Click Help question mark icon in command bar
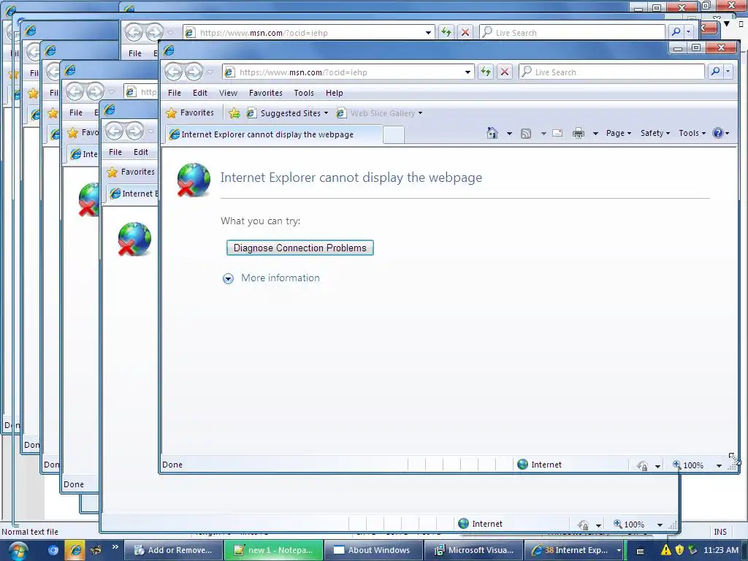The height and width of the screenshot is (561, 748). 717,133
